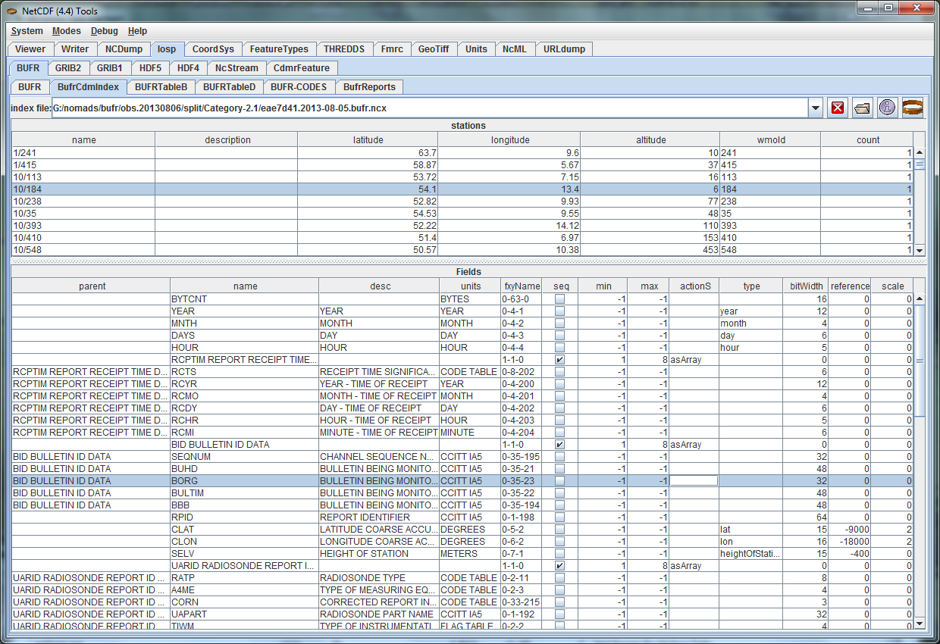Open the Debug menu
The height and width of the screenshot is (644, 940).
pos(104,31)
